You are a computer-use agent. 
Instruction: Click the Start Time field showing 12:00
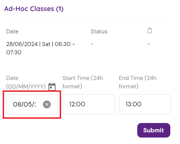89,104
